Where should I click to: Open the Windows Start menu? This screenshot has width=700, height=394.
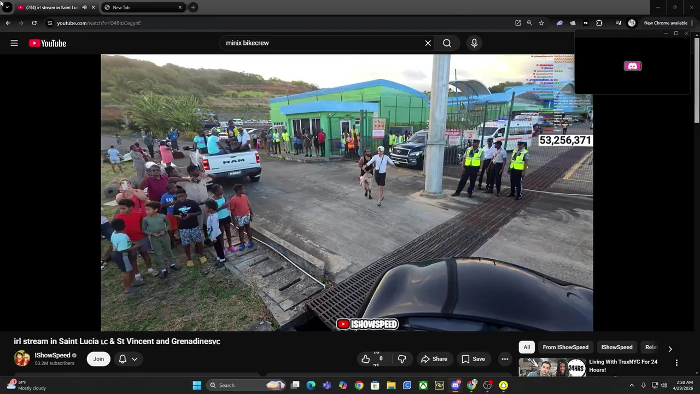click(197, 385)
